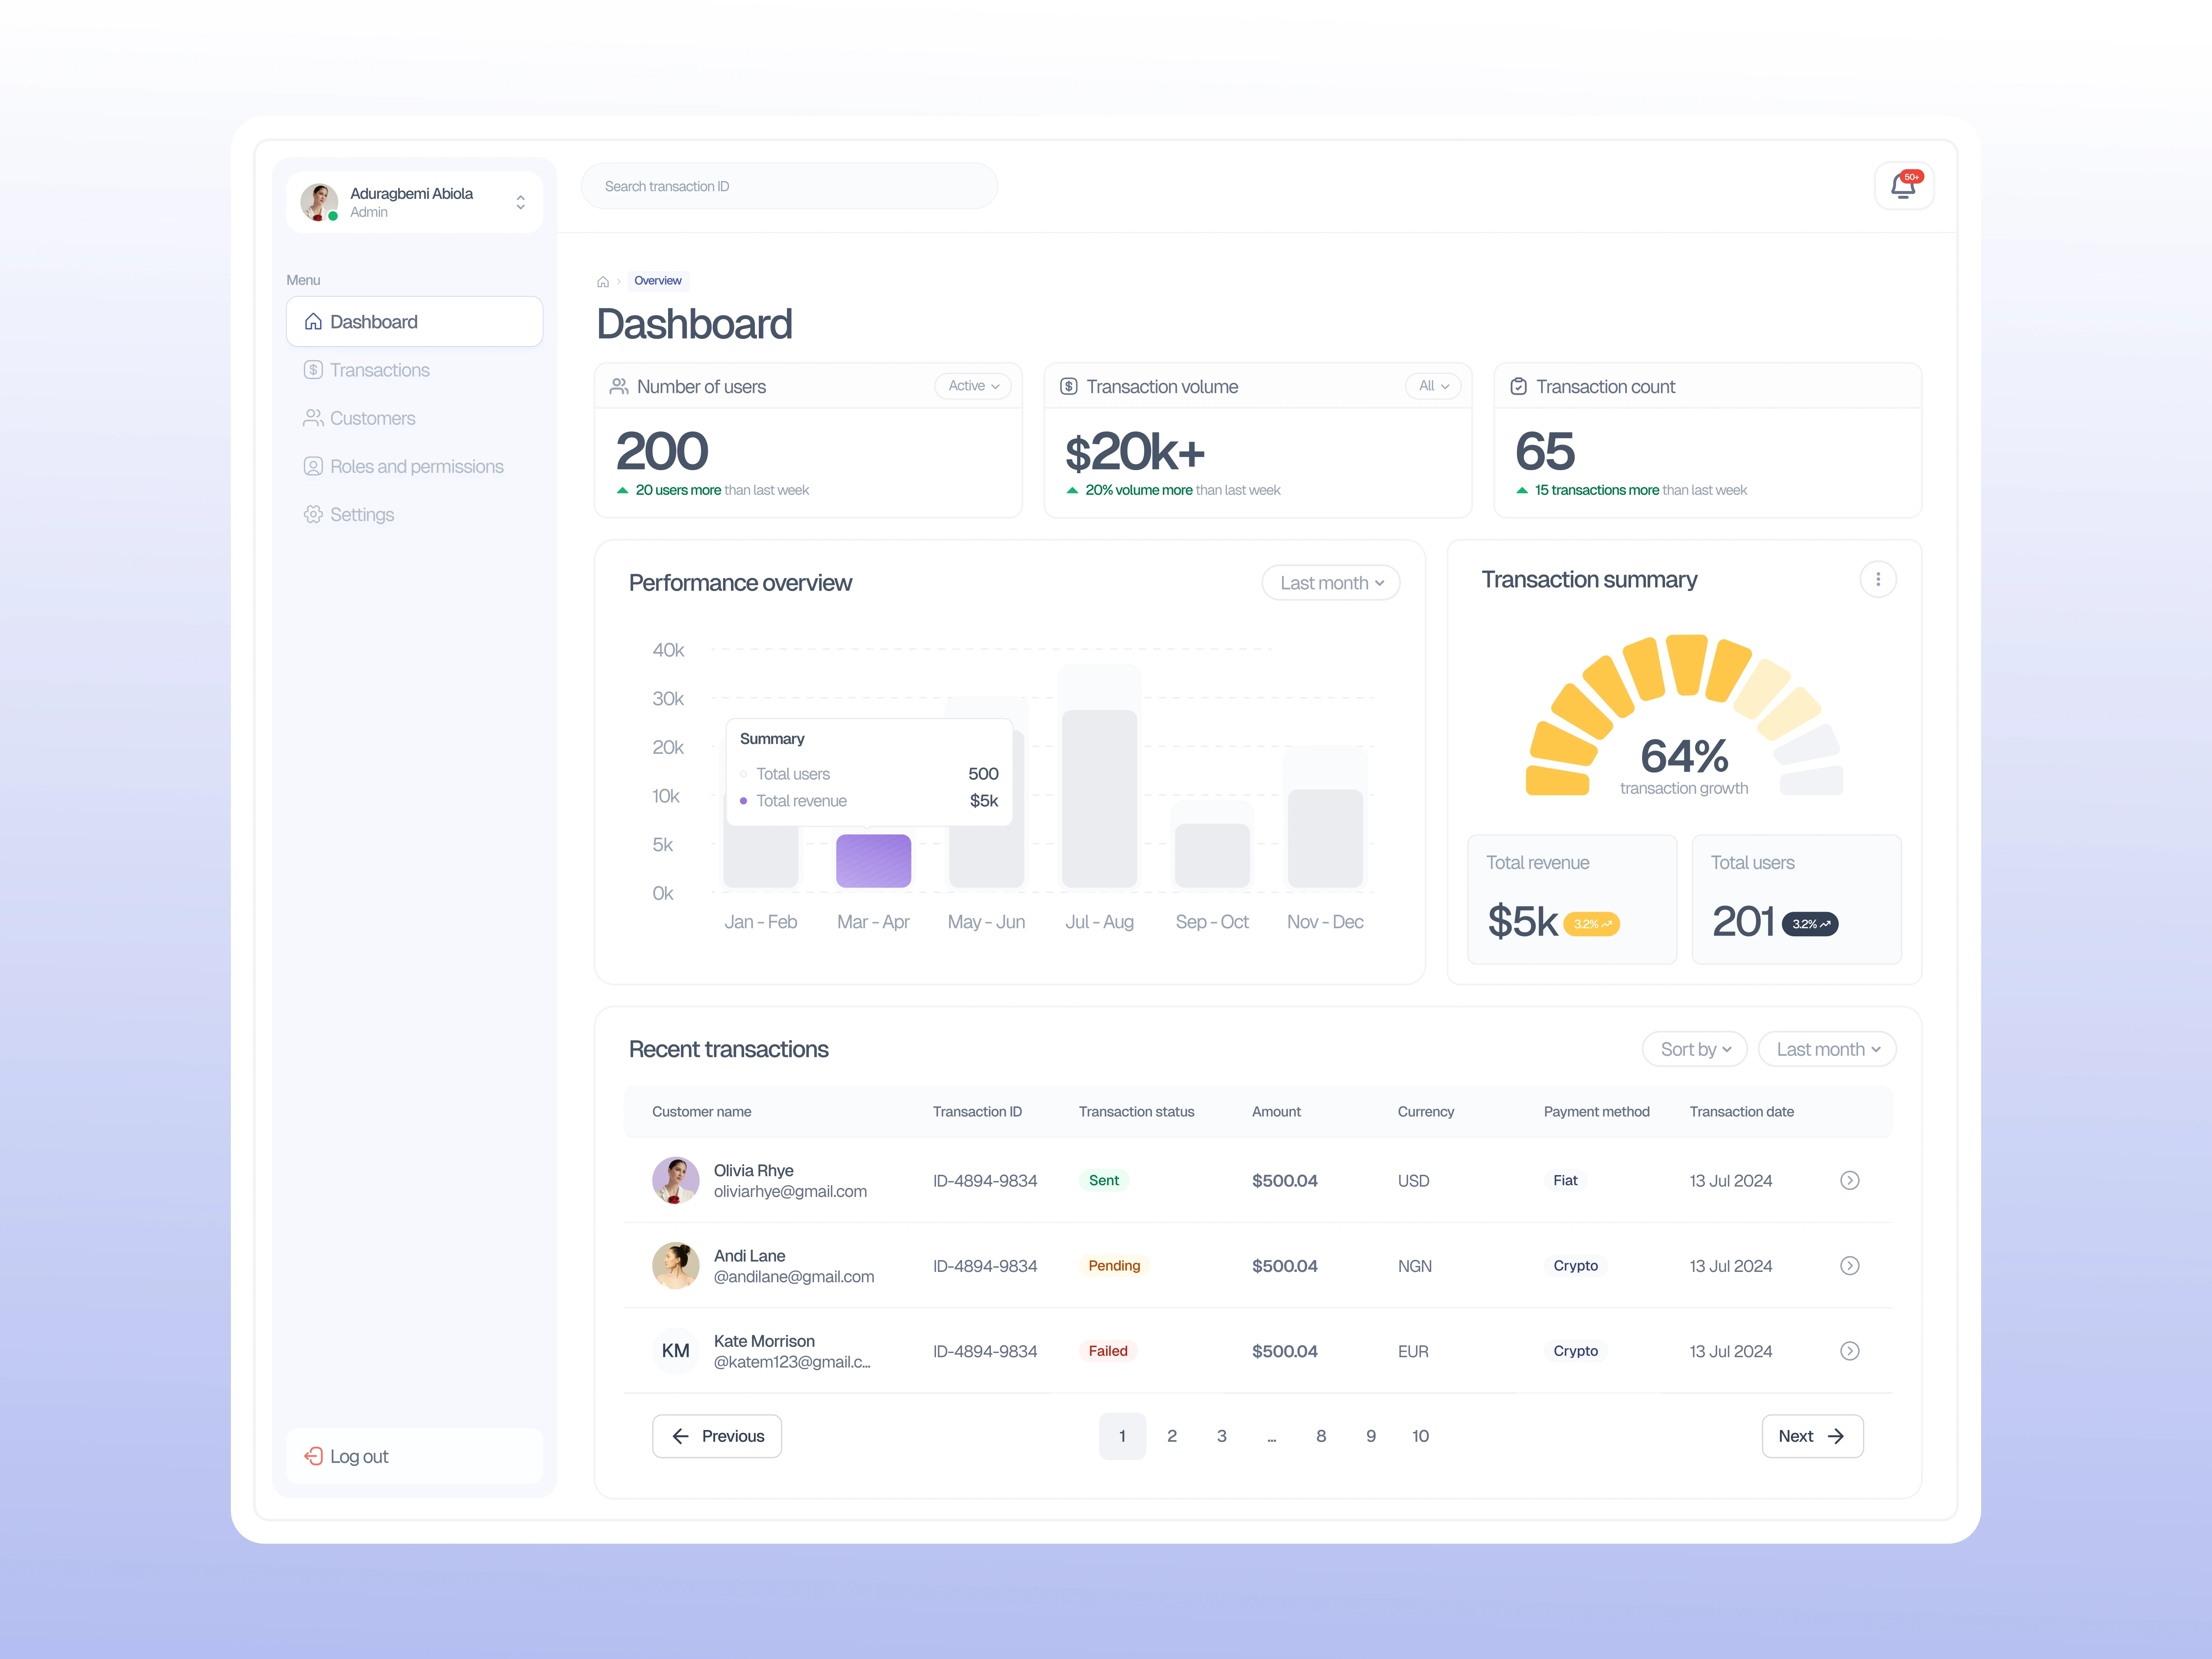Viewport: 2212px width, 1659px height.
Task: Open the notifications bell icon
Action: (x=1903, y=186)
